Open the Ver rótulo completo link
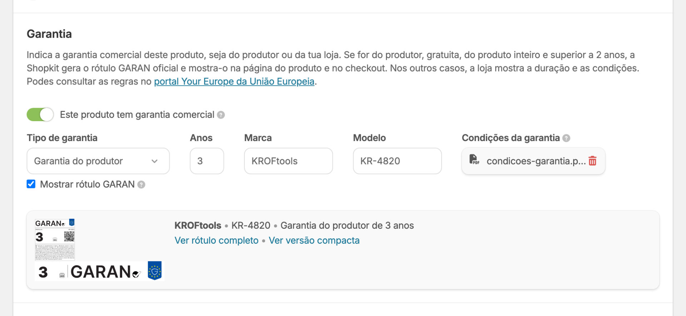686x316 pixels. point(217,240)
